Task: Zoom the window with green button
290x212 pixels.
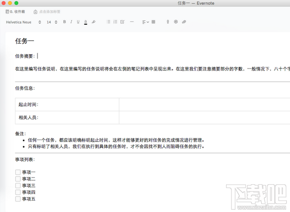Action: pyautogui.click(x=16, y=3)
